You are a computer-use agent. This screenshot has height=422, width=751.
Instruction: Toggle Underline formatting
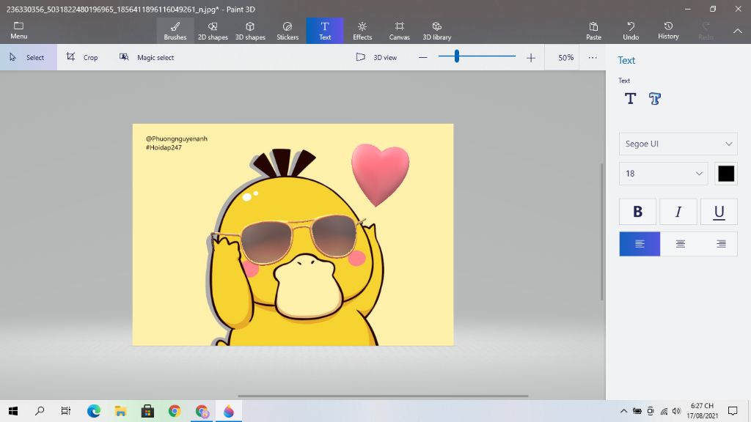719,212
